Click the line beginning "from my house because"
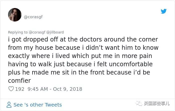This screenshot has width=175, height=111. (x=83, y=48)
